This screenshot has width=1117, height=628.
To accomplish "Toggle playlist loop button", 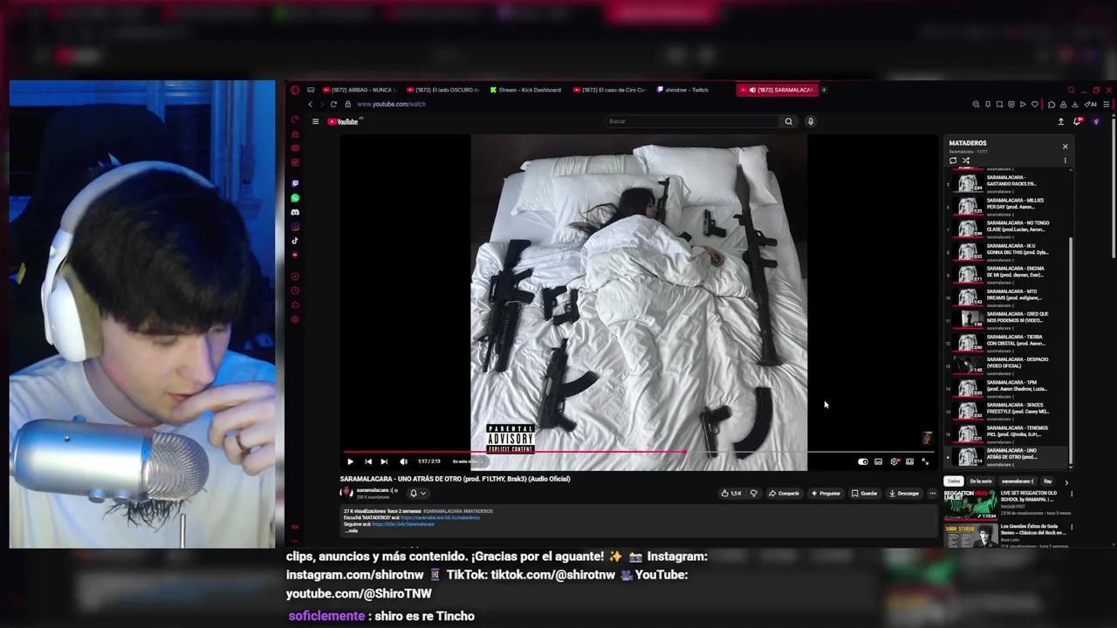I will [953, 160].
